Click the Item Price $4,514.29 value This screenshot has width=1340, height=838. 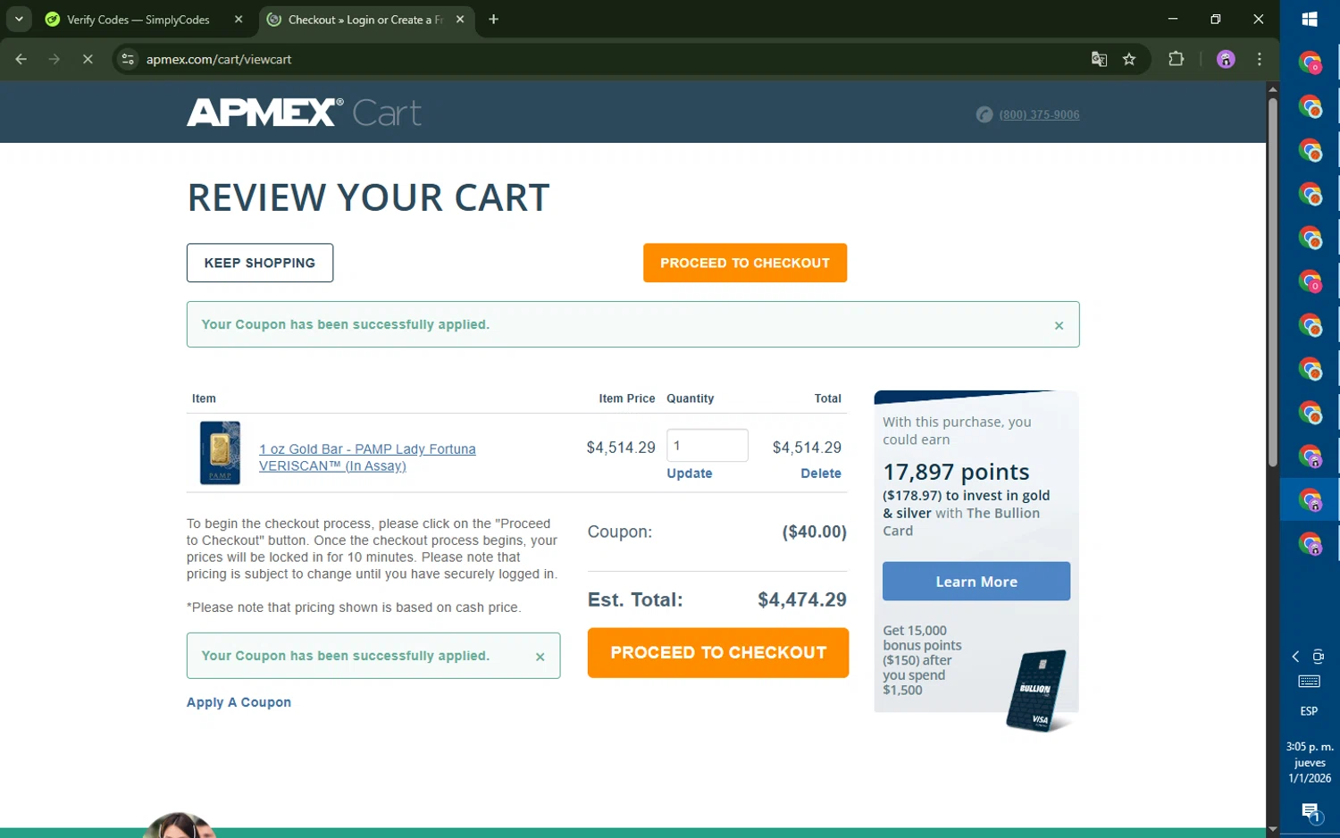621,447
